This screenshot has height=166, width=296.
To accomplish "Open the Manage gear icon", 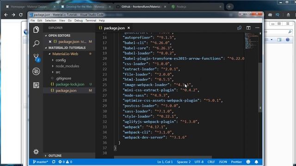I will click(x=36, y=152).
